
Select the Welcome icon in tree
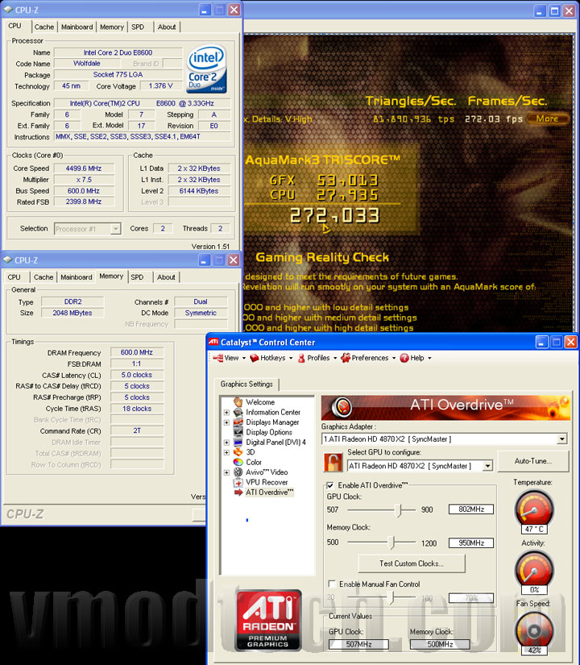[238, 401]
